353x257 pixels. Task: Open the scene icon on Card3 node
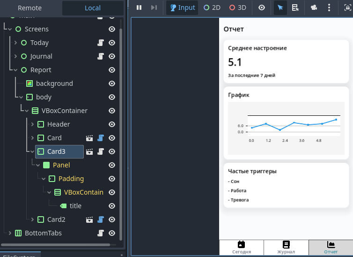(89, 151)
